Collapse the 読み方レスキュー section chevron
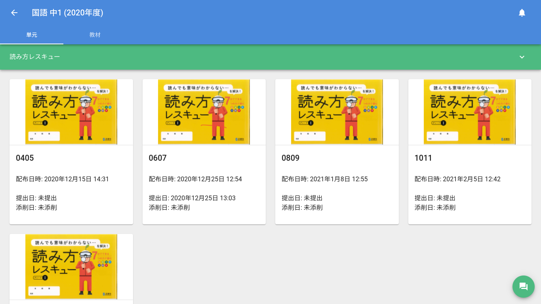The height and width of the screenshot is (304, 541). point(522,57)
